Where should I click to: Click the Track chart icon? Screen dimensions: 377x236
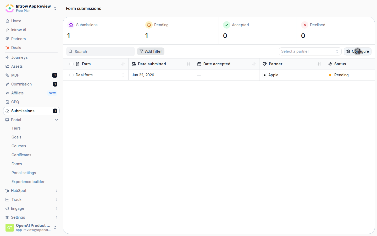(x=7, y=200)
